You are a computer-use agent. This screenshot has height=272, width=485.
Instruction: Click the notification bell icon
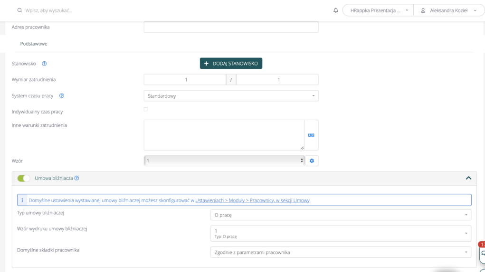[x=336, y=10]
